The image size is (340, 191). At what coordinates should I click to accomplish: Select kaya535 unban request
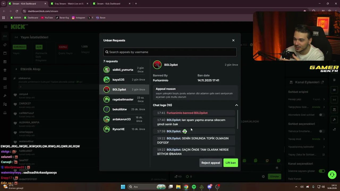click(124, 80)
